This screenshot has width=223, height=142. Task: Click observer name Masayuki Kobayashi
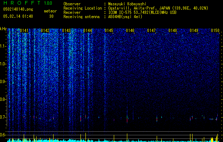[127, 4]
